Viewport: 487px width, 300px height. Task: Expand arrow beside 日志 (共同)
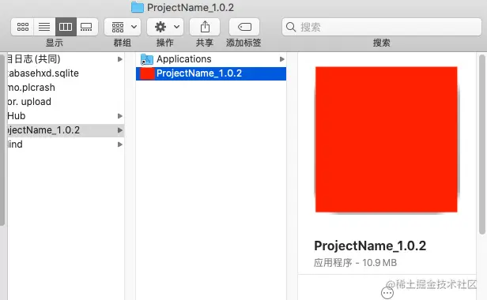click(120, 59)
